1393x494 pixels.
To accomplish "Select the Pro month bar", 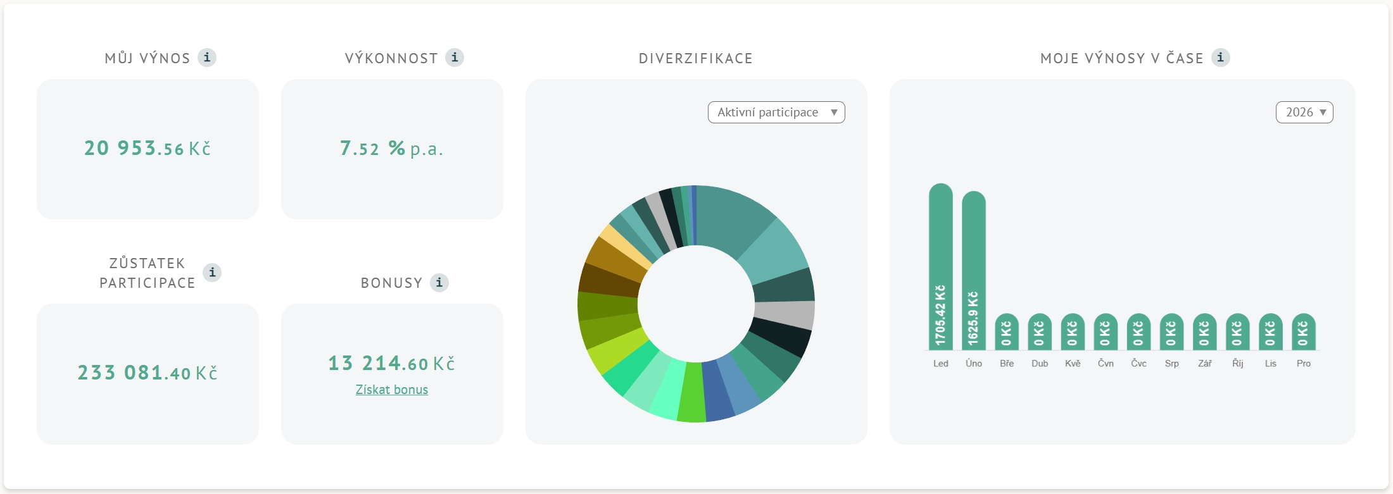I will point(1303,332).
